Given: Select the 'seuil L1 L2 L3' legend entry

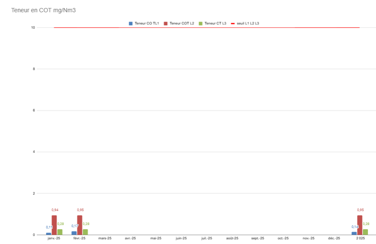Looking at the screenshot, I should pyautogui.click(x=245, y=23).
